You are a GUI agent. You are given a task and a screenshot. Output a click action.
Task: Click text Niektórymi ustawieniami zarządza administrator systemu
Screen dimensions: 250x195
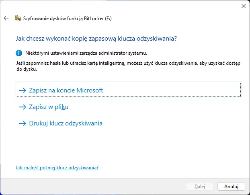point(86,53)
